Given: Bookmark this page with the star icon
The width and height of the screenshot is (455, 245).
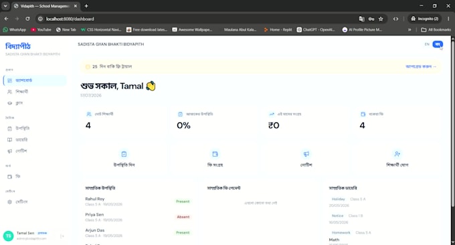Looking at the screenshot, I should [x=381, y=19].
